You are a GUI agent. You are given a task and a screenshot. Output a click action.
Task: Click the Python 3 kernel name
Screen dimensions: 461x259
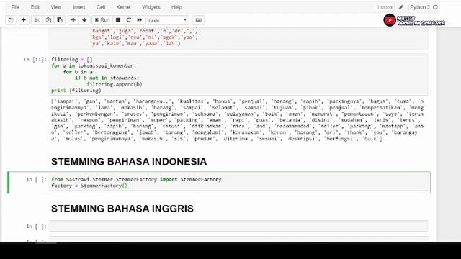click(419, 7)
